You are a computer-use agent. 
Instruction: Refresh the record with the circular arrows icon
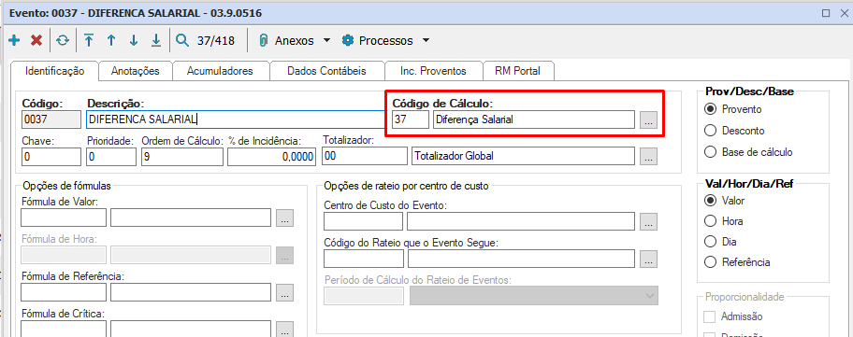click(x=63, y=41)
